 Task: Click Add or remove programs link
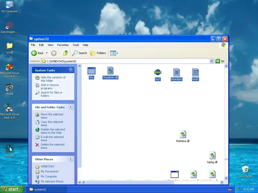click(50, 86)
